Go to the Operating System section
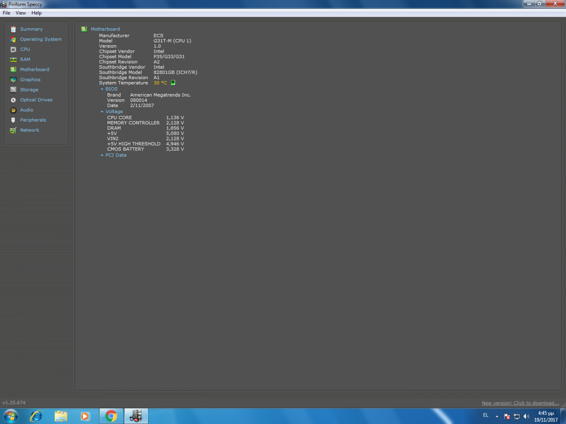Image resolution: width=566 pixels, height=424 pixels. click(x=41, y=39)
